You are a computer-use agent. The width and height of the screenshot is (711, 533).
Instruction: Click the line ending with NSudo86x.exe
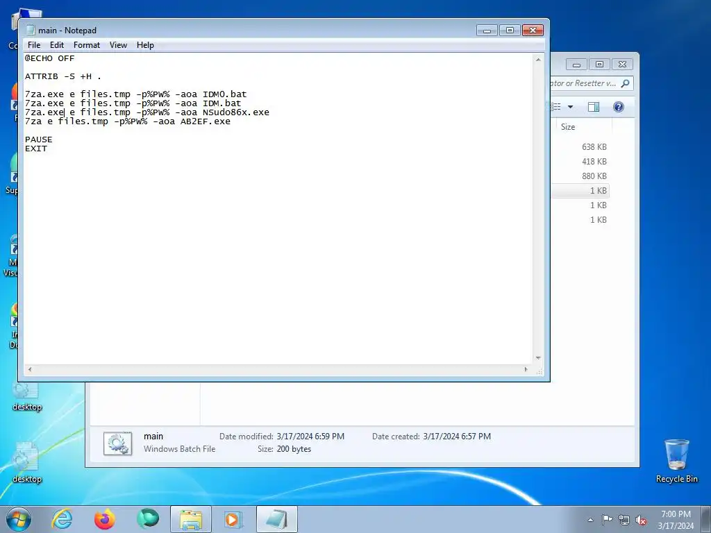click(x=147, y=112)
